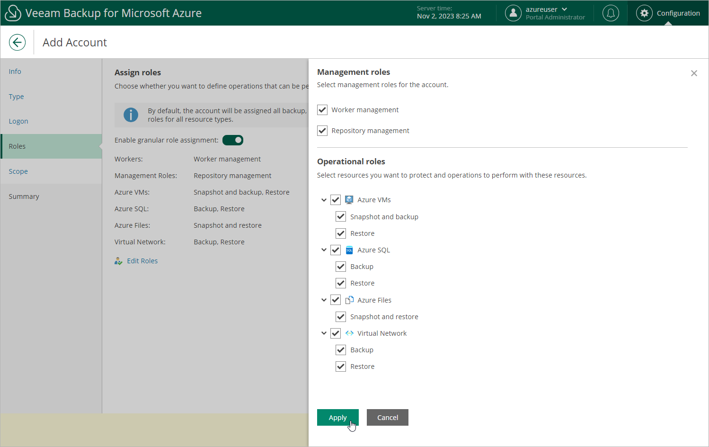Collapse the Azure VMs tree node
Viewport: 709px width, 447px height.
[x=324, y=200]
